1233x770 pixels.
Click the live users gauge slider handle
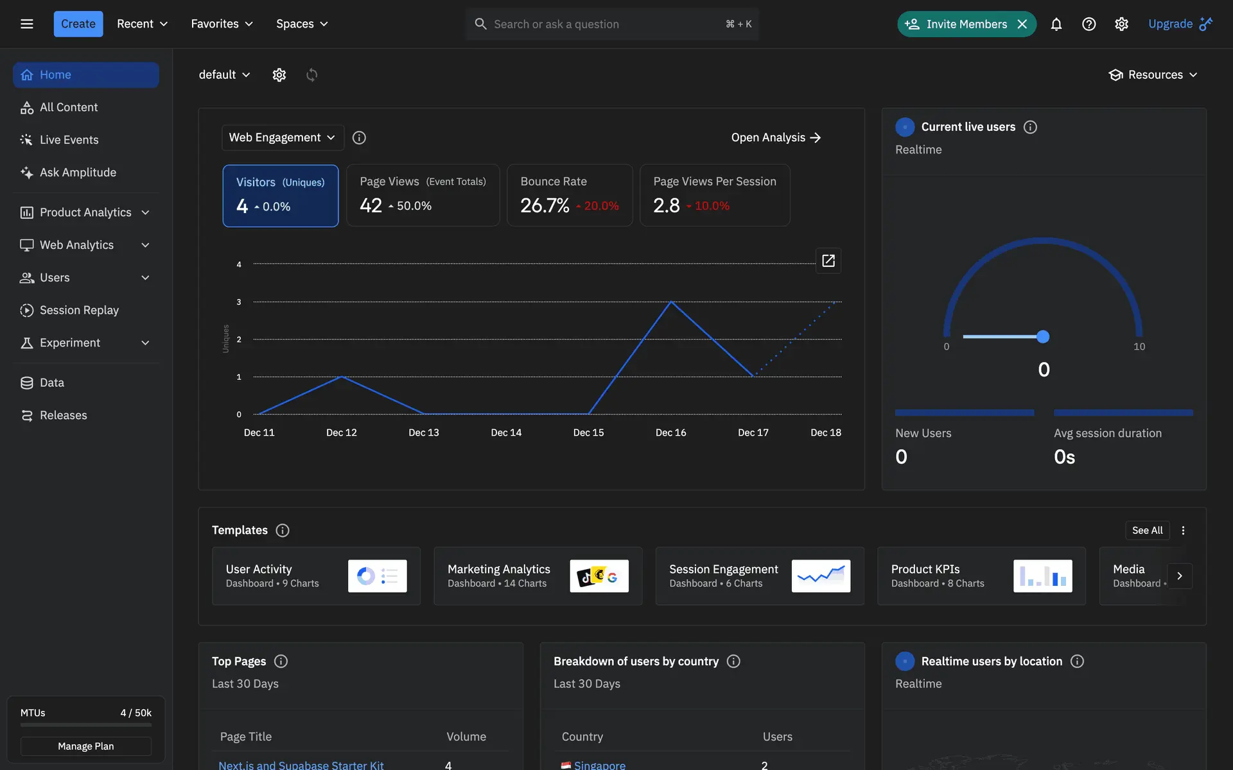click(1043, 336)
